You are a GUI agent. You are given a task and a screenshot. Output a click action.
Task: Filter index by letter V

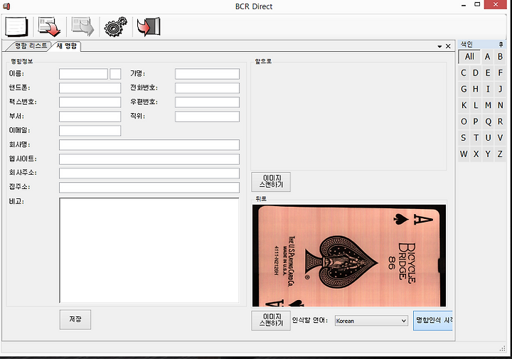tap(500, 138)
